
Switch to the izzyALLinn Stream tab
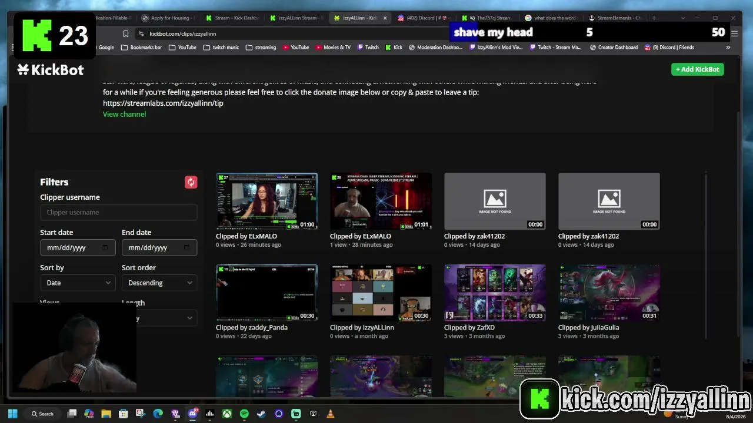click(x=296, y=18)
